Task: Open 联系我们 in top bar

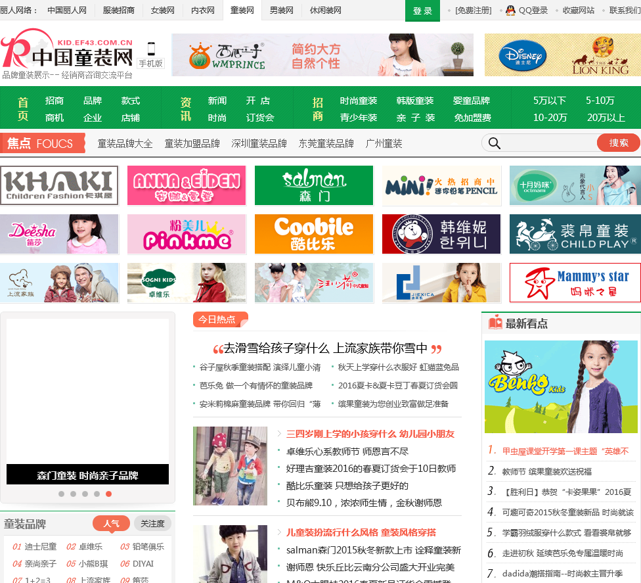Action: (x=625, y=11)
